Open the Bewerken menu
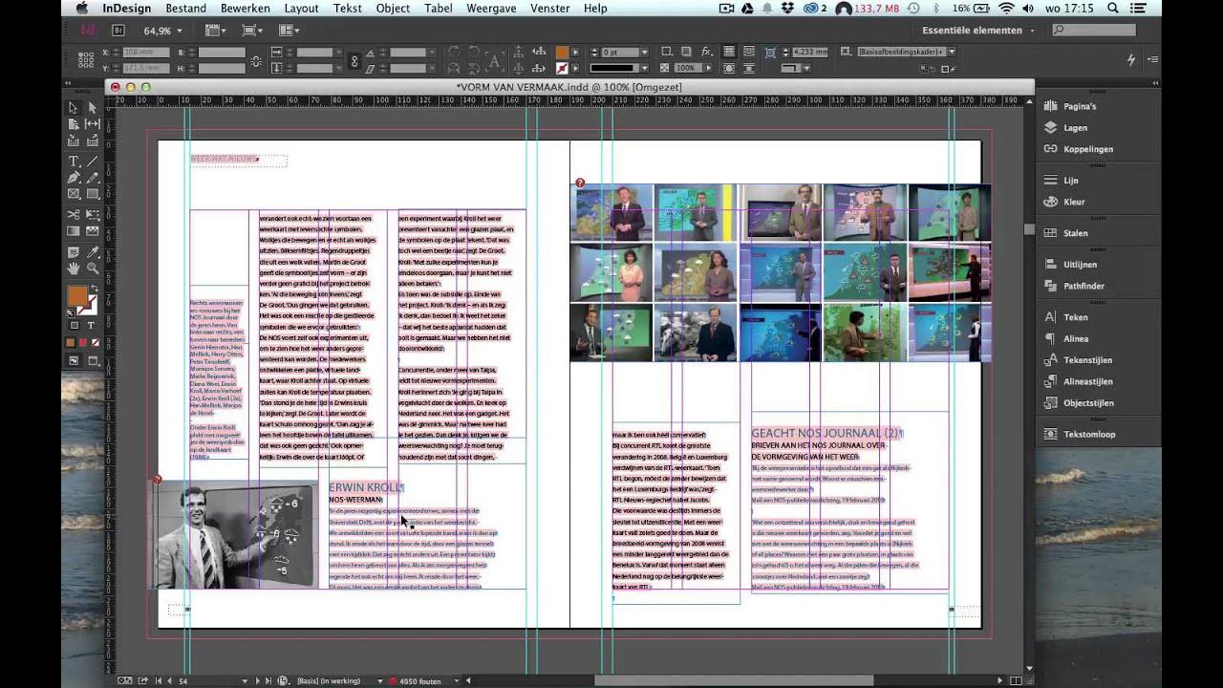Screen dimensions: 1223x688 [x=245, y=8]
